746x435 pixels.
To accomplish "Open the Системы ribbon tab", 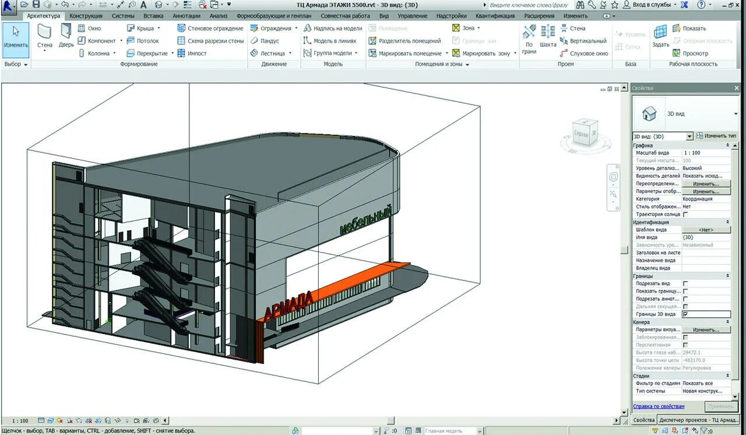I will tap(123, 16).
